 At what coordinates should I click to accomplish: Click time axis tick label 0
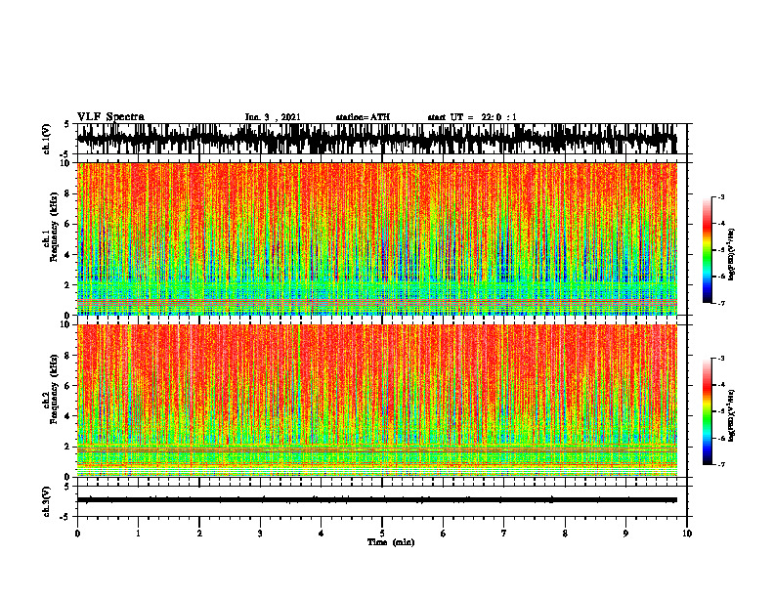pyautogui.click(x=77, y=534)
